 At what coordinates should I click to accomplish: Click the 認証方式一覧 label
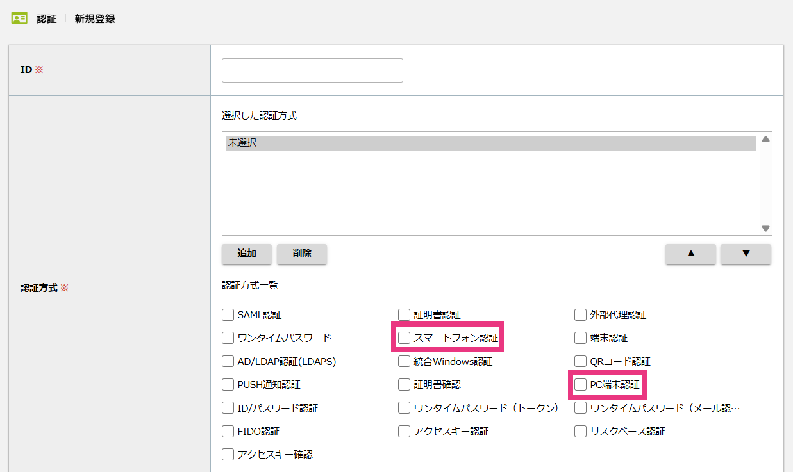250,285
